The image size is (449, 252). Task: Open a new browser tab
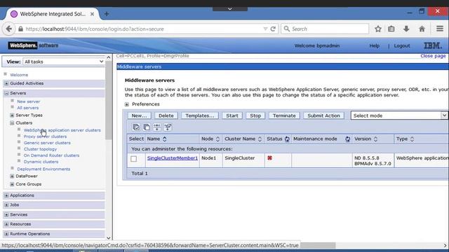coord(107,14)
